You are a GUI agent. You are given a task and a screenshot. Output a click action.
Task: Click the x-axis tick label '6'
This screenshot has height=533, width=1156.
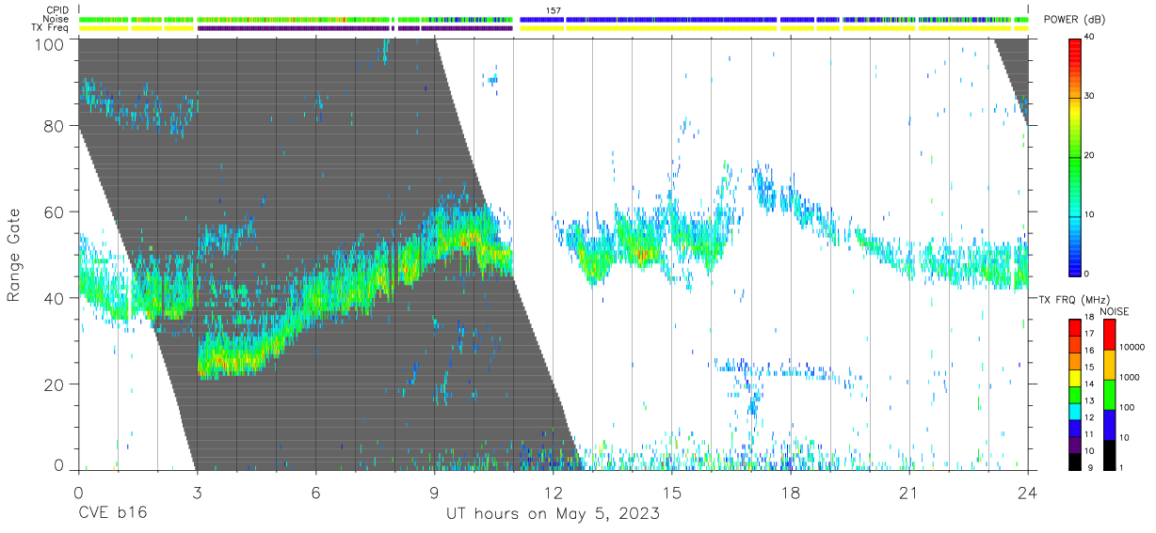(315, 494)
